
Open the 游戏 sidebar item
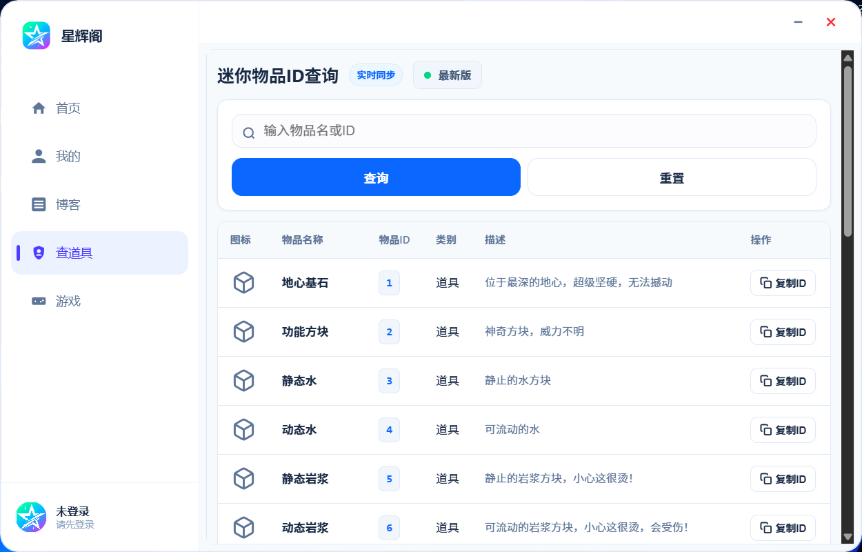[99, 302]
